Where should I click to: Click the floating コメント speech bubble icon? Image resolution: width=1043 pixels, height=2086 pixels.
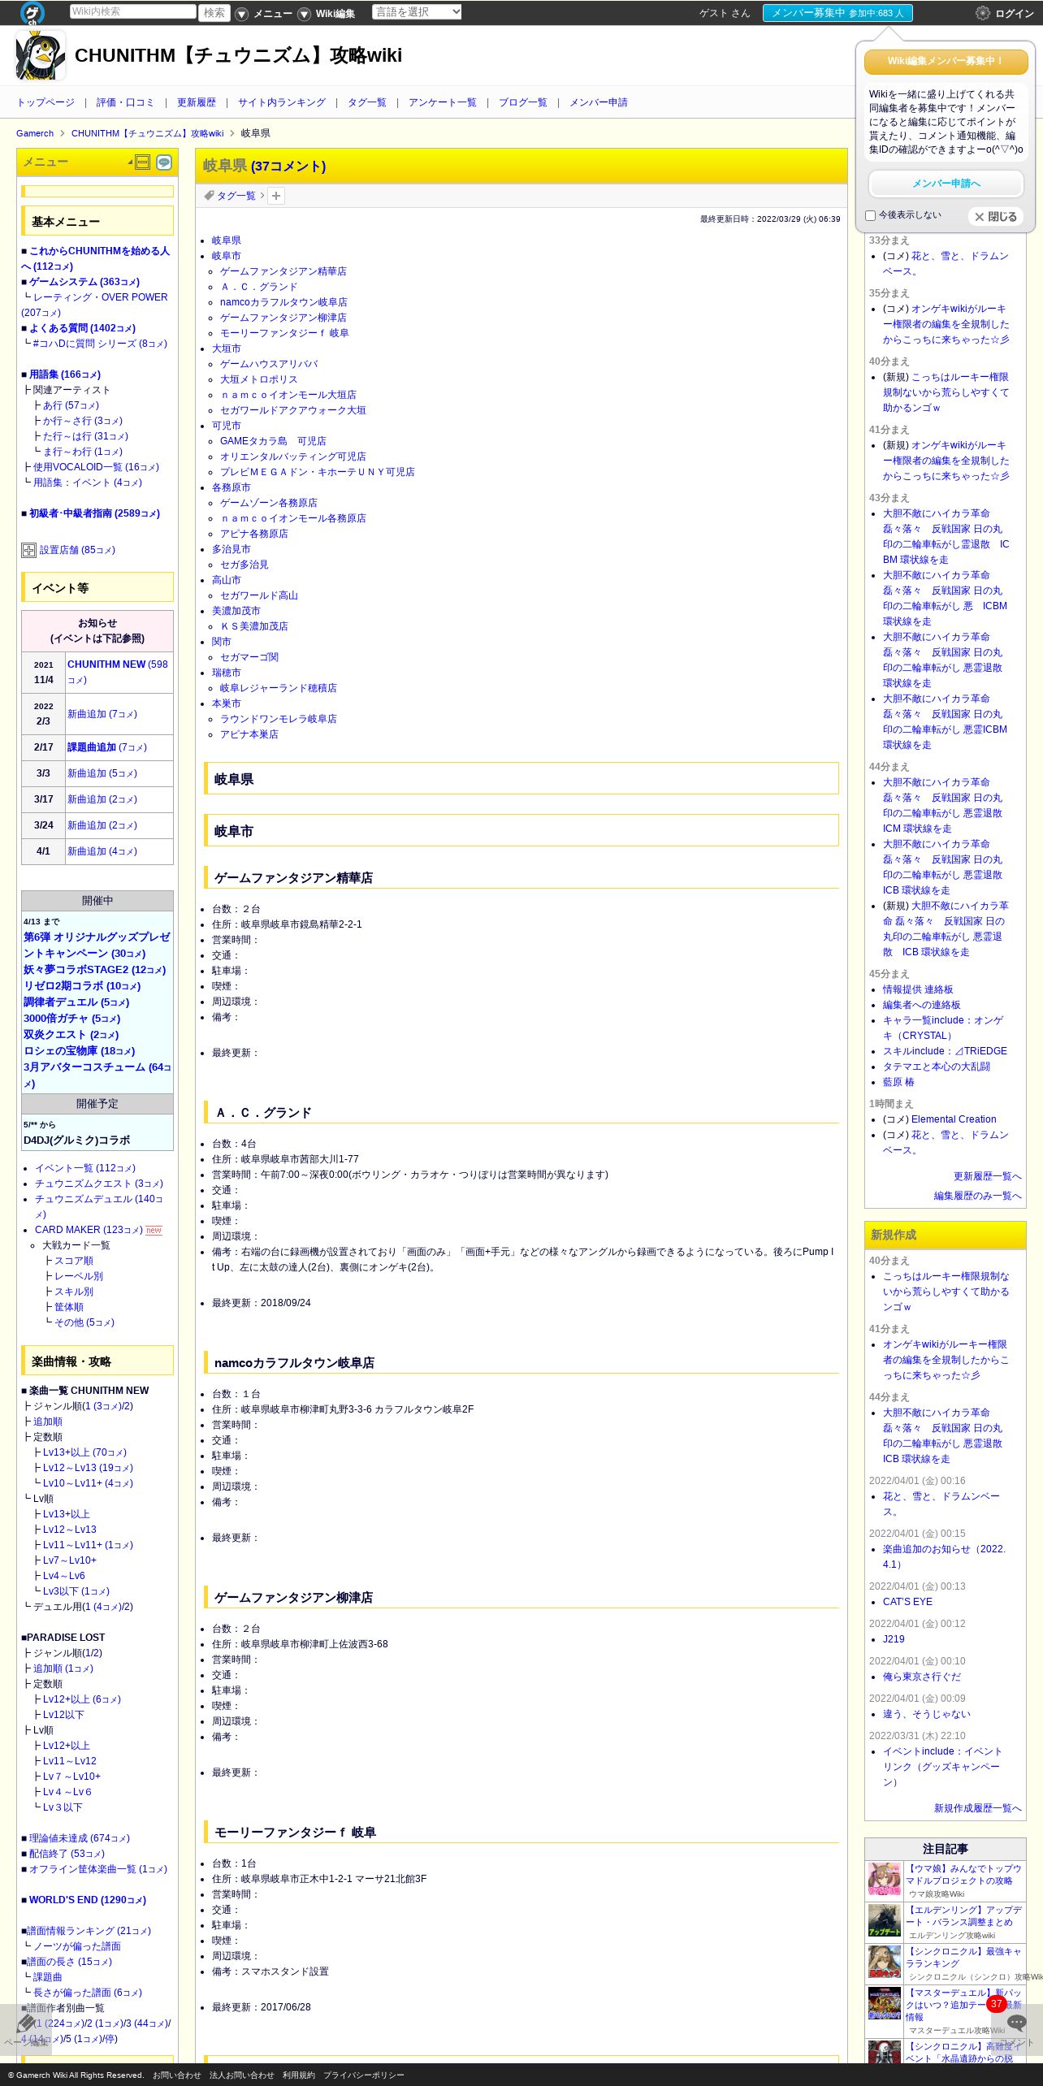coord(1017,2023)
